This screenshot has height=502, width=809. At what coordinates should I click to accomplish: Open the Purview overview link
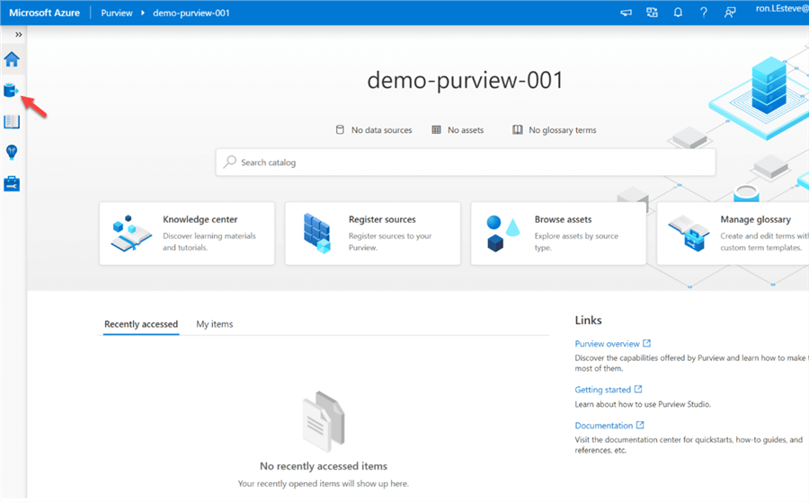pyautogui.click(x=608, y=344)
